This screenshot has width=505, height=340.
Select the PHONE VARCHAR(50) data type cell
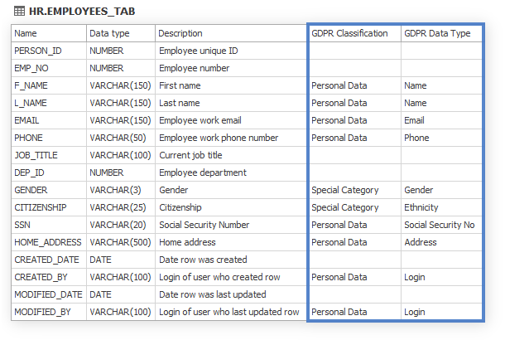coord(121,138)
